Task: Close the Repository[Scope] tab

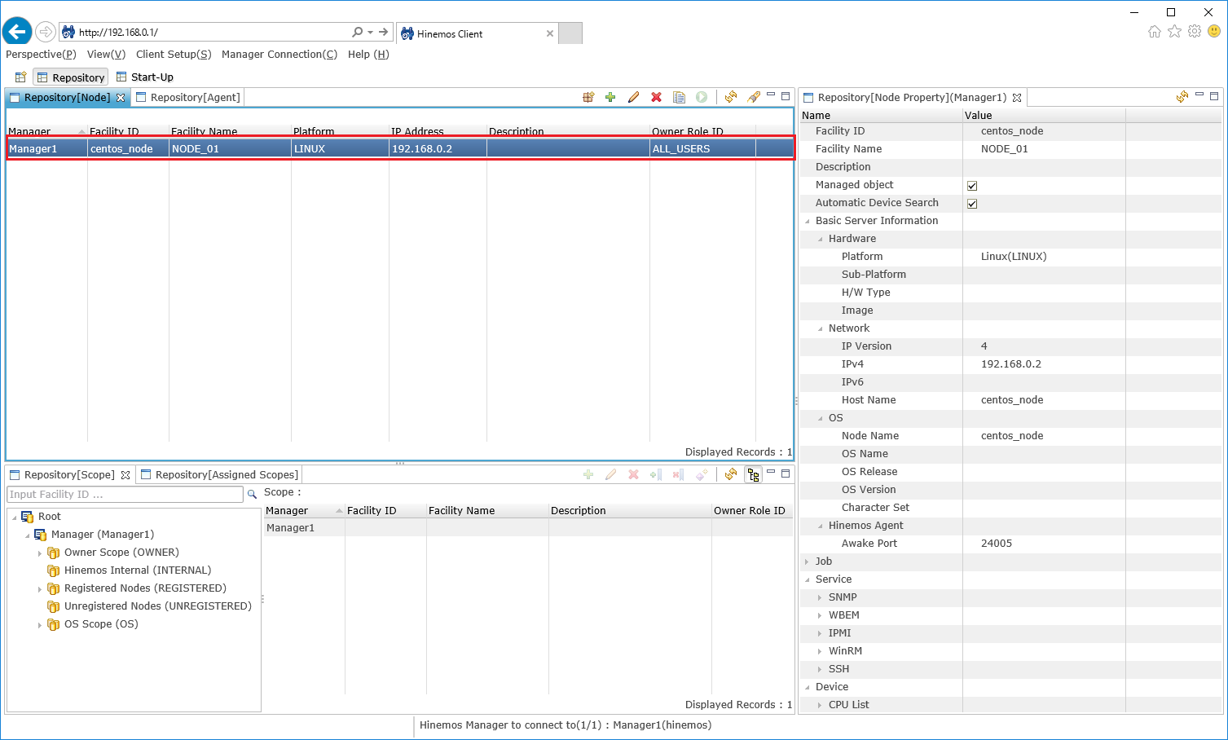Action: [125, 475]
